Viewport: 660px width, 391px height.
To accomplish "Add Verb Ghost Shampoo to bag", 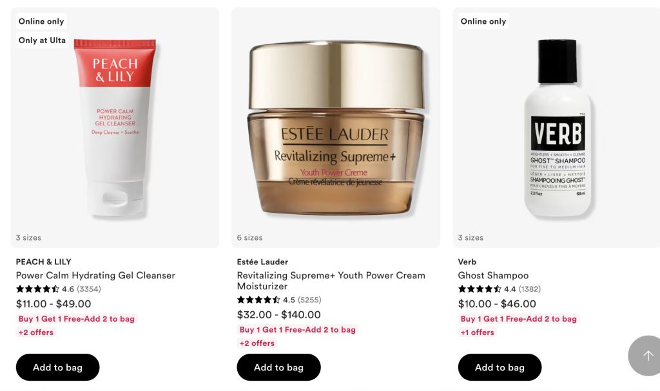I will click(500, 367).
